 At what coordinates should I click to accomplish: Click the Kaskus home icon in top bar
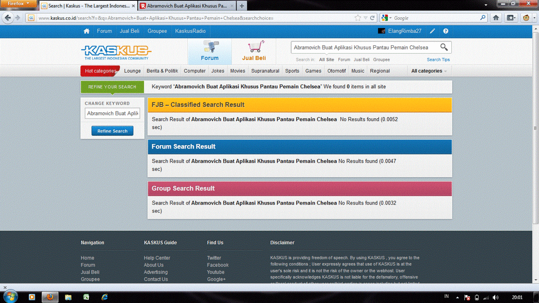pyautogui.click(x=86, y=31)
